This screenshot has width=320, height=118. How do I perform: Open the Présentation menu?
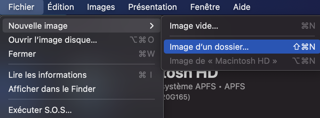point(152,7)
